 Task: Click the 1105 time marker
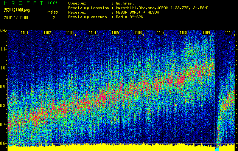pos(115,33)
